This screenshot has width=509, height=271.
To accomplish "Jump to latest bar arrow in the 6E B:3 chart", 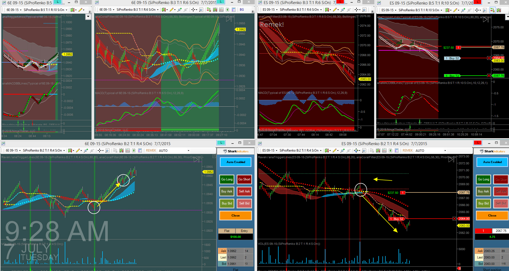I will 229,19.
